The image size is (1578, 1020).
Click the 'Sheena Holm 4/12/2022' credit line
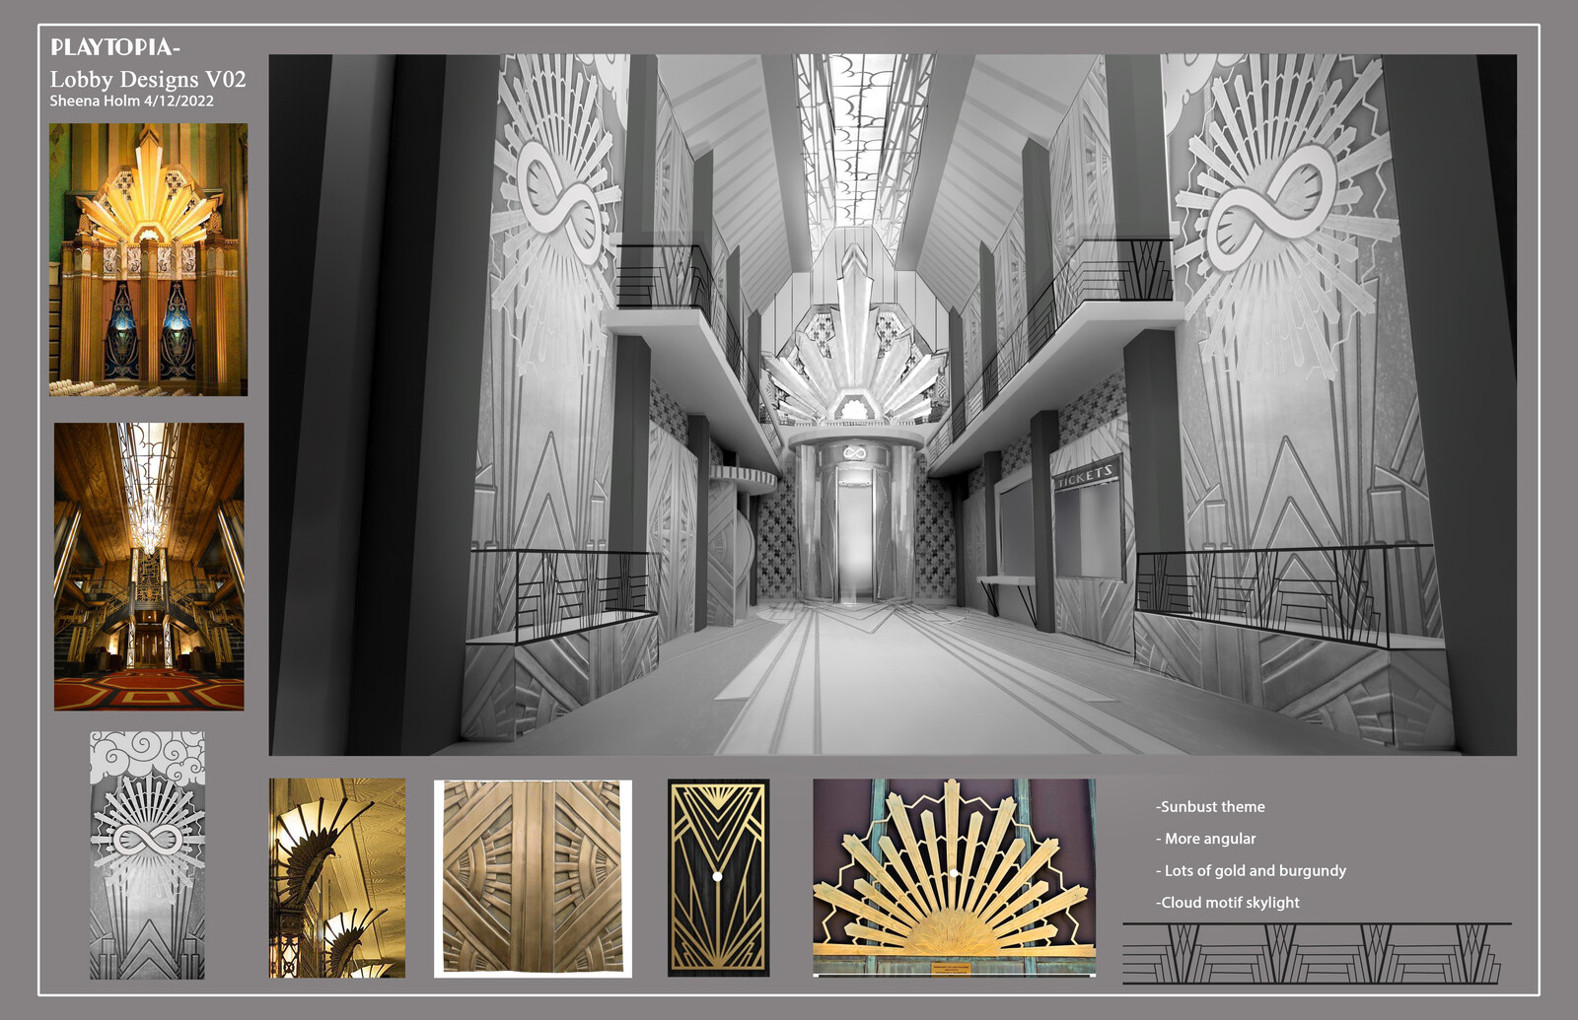click(x=132, y=101)
